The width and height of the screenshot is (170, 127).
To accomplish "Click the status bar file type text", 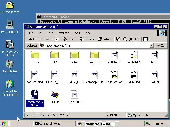I will coord(47,115).
